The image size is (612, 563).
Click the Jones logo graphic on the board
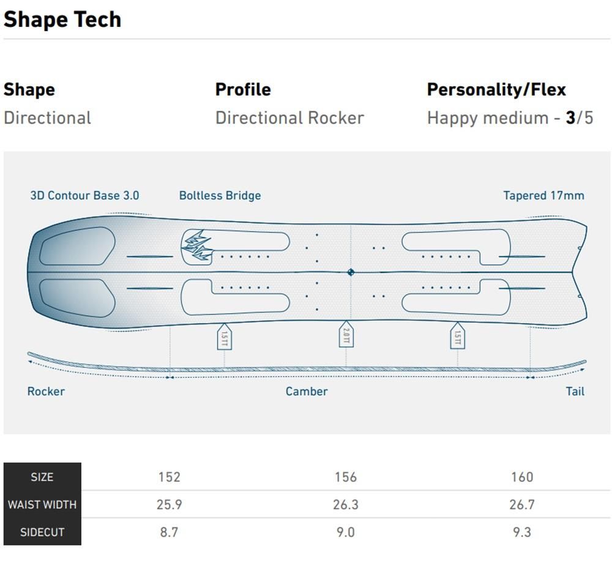(x=198, y=247)
